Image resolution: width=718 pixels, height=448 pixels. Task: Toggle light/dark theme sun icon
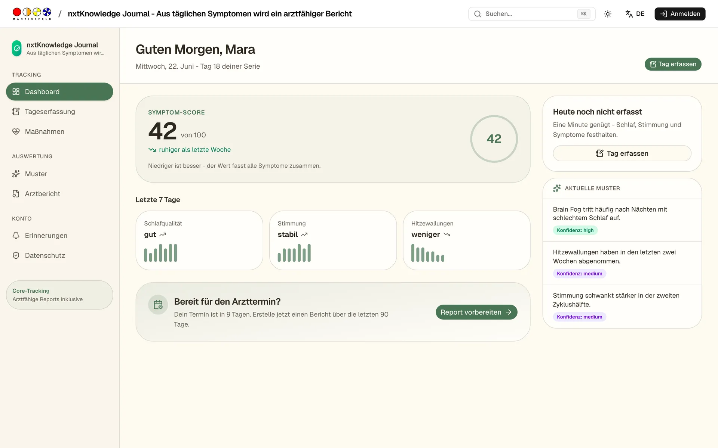(x=608, y=14)
